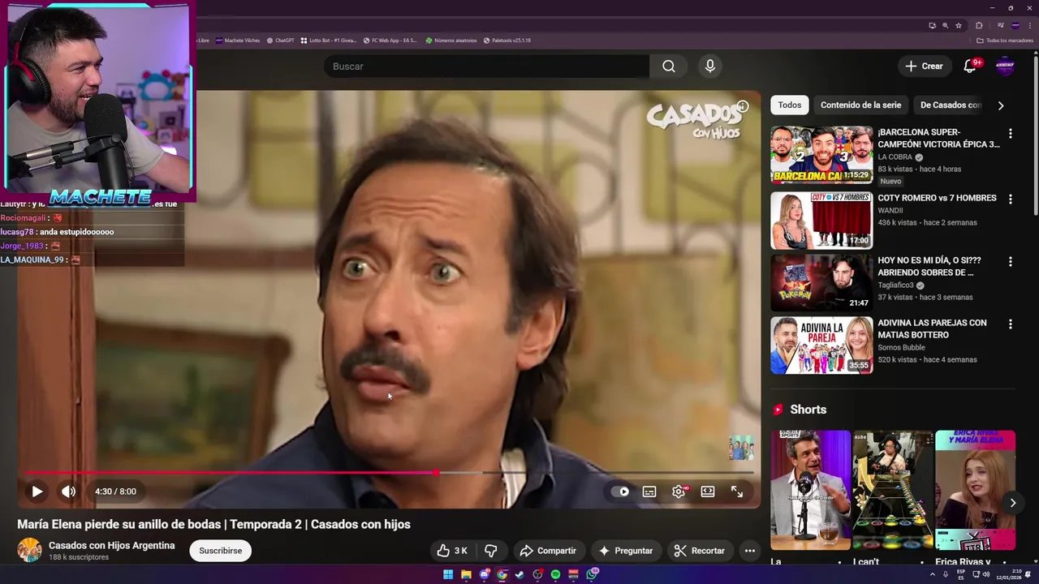Switch to theater mode
Screen dimensions: 1039x584
tap(708, 492)
